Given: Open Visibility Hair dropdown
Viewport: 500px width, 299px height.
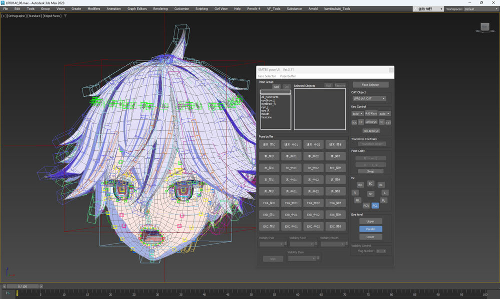Looking at the screenshot, I should [271, 244].
